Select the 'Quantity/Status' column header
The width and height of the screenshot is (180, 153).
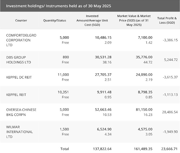click(55, 21)
